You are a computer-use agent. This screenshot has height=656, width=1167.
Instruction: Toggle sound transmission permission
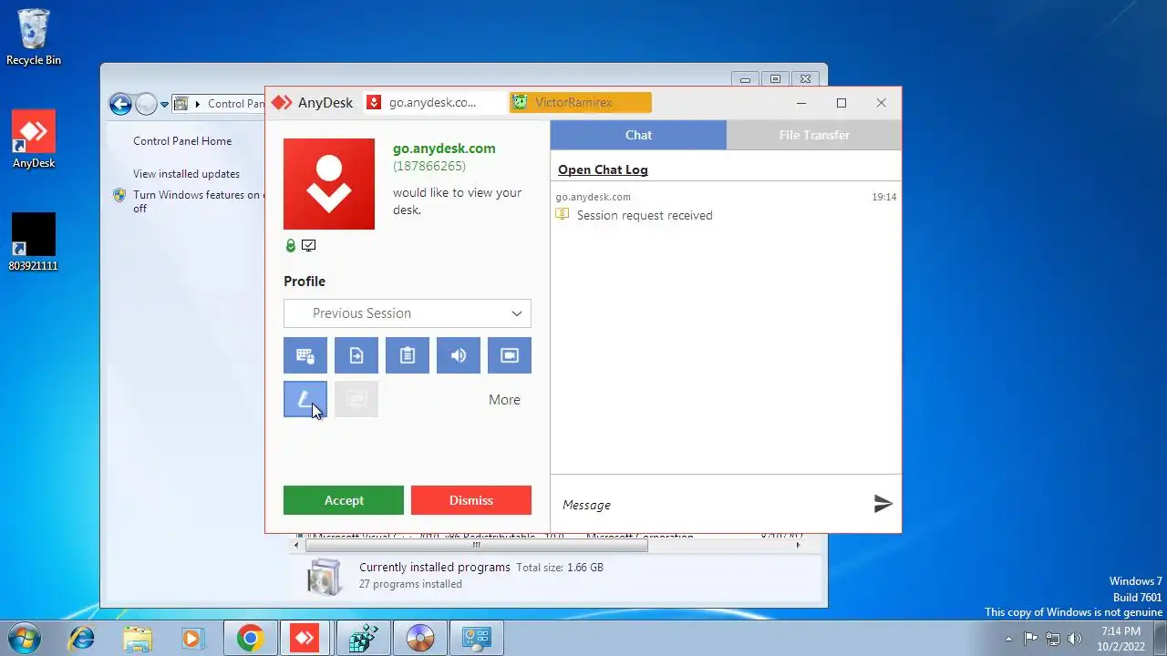(459, 355)
